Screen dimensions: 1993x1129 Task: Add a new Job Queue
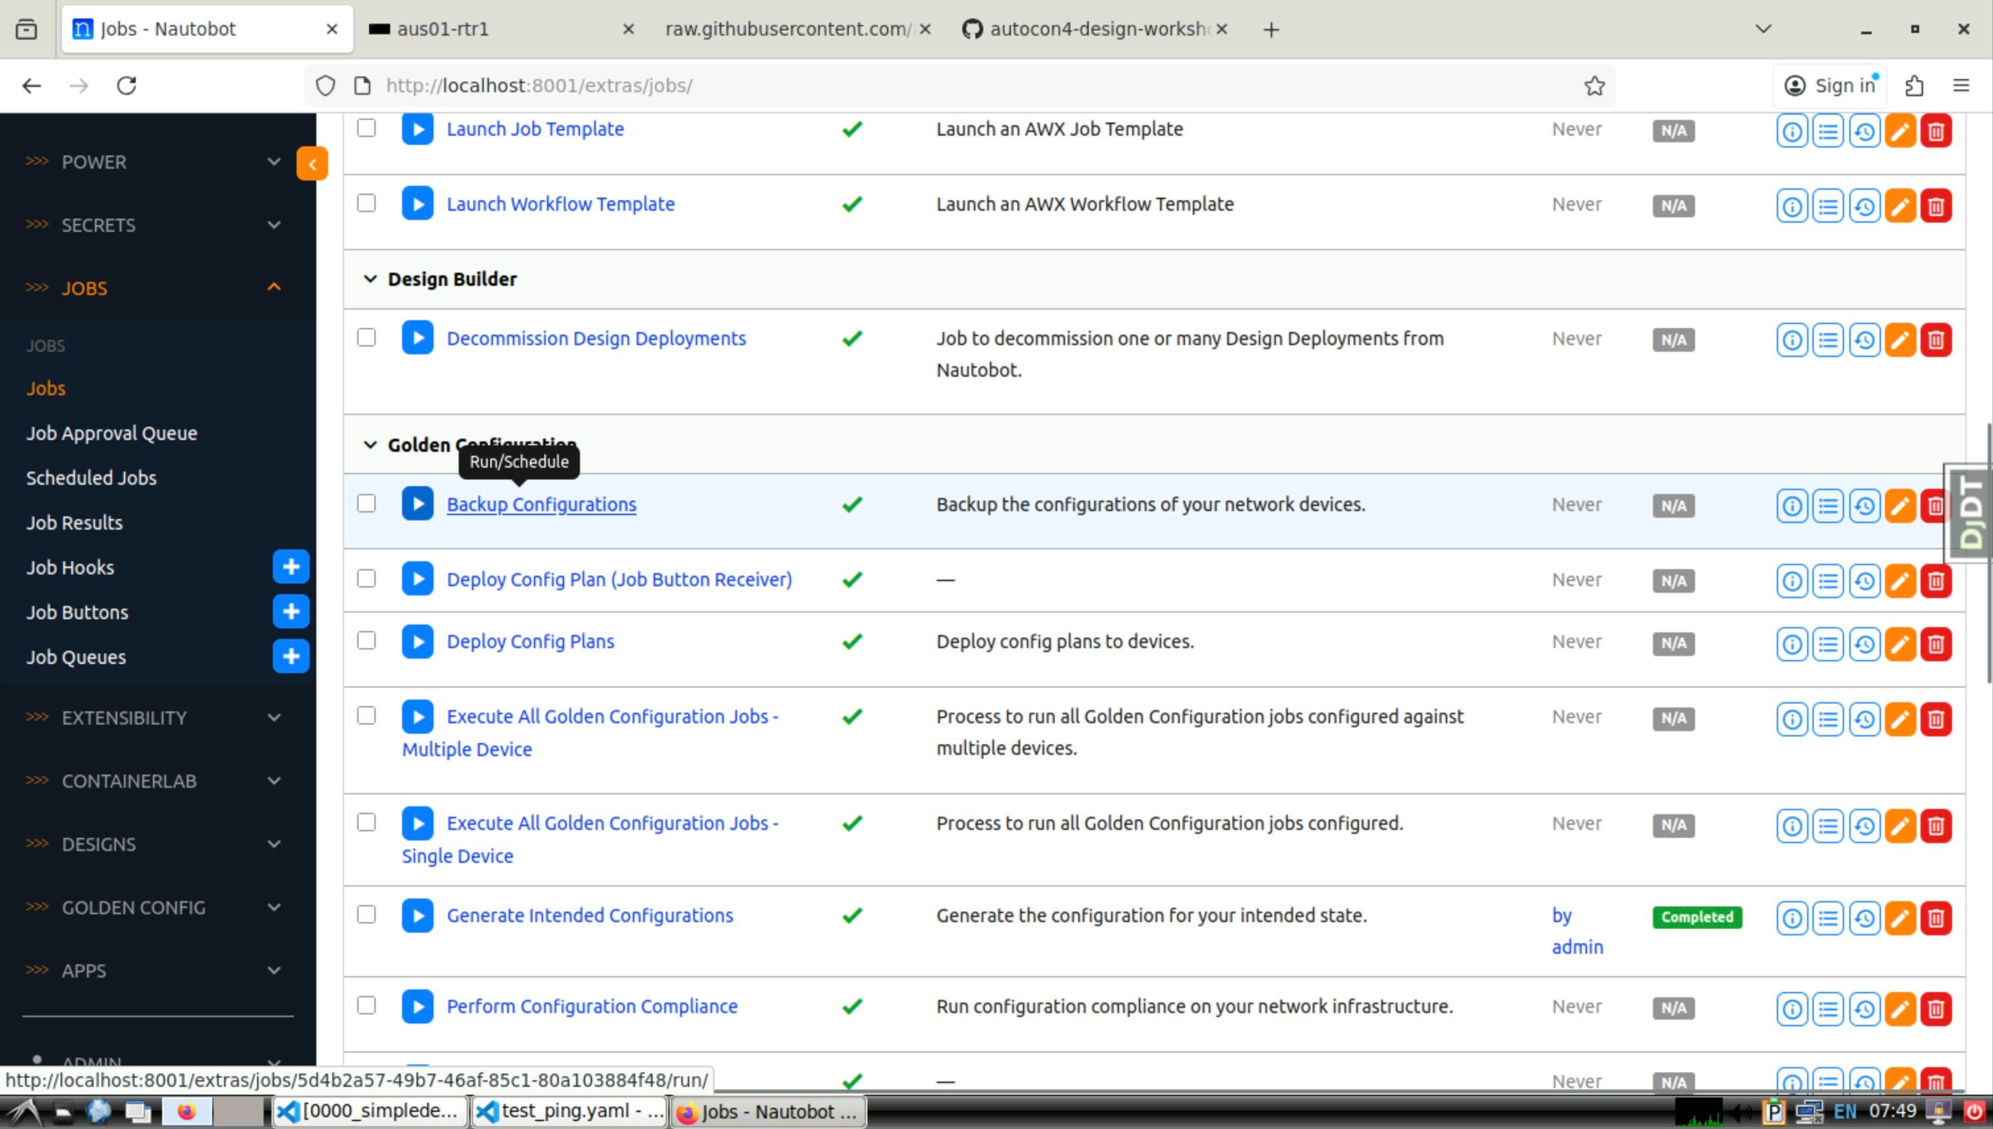291,657
